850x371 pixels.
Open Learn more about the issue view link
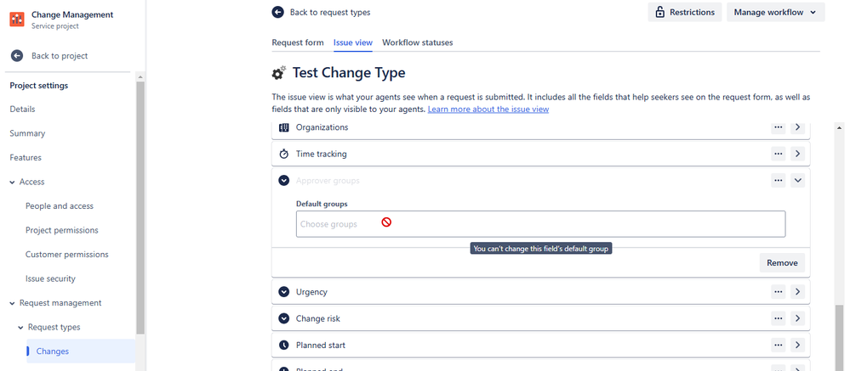488,110
